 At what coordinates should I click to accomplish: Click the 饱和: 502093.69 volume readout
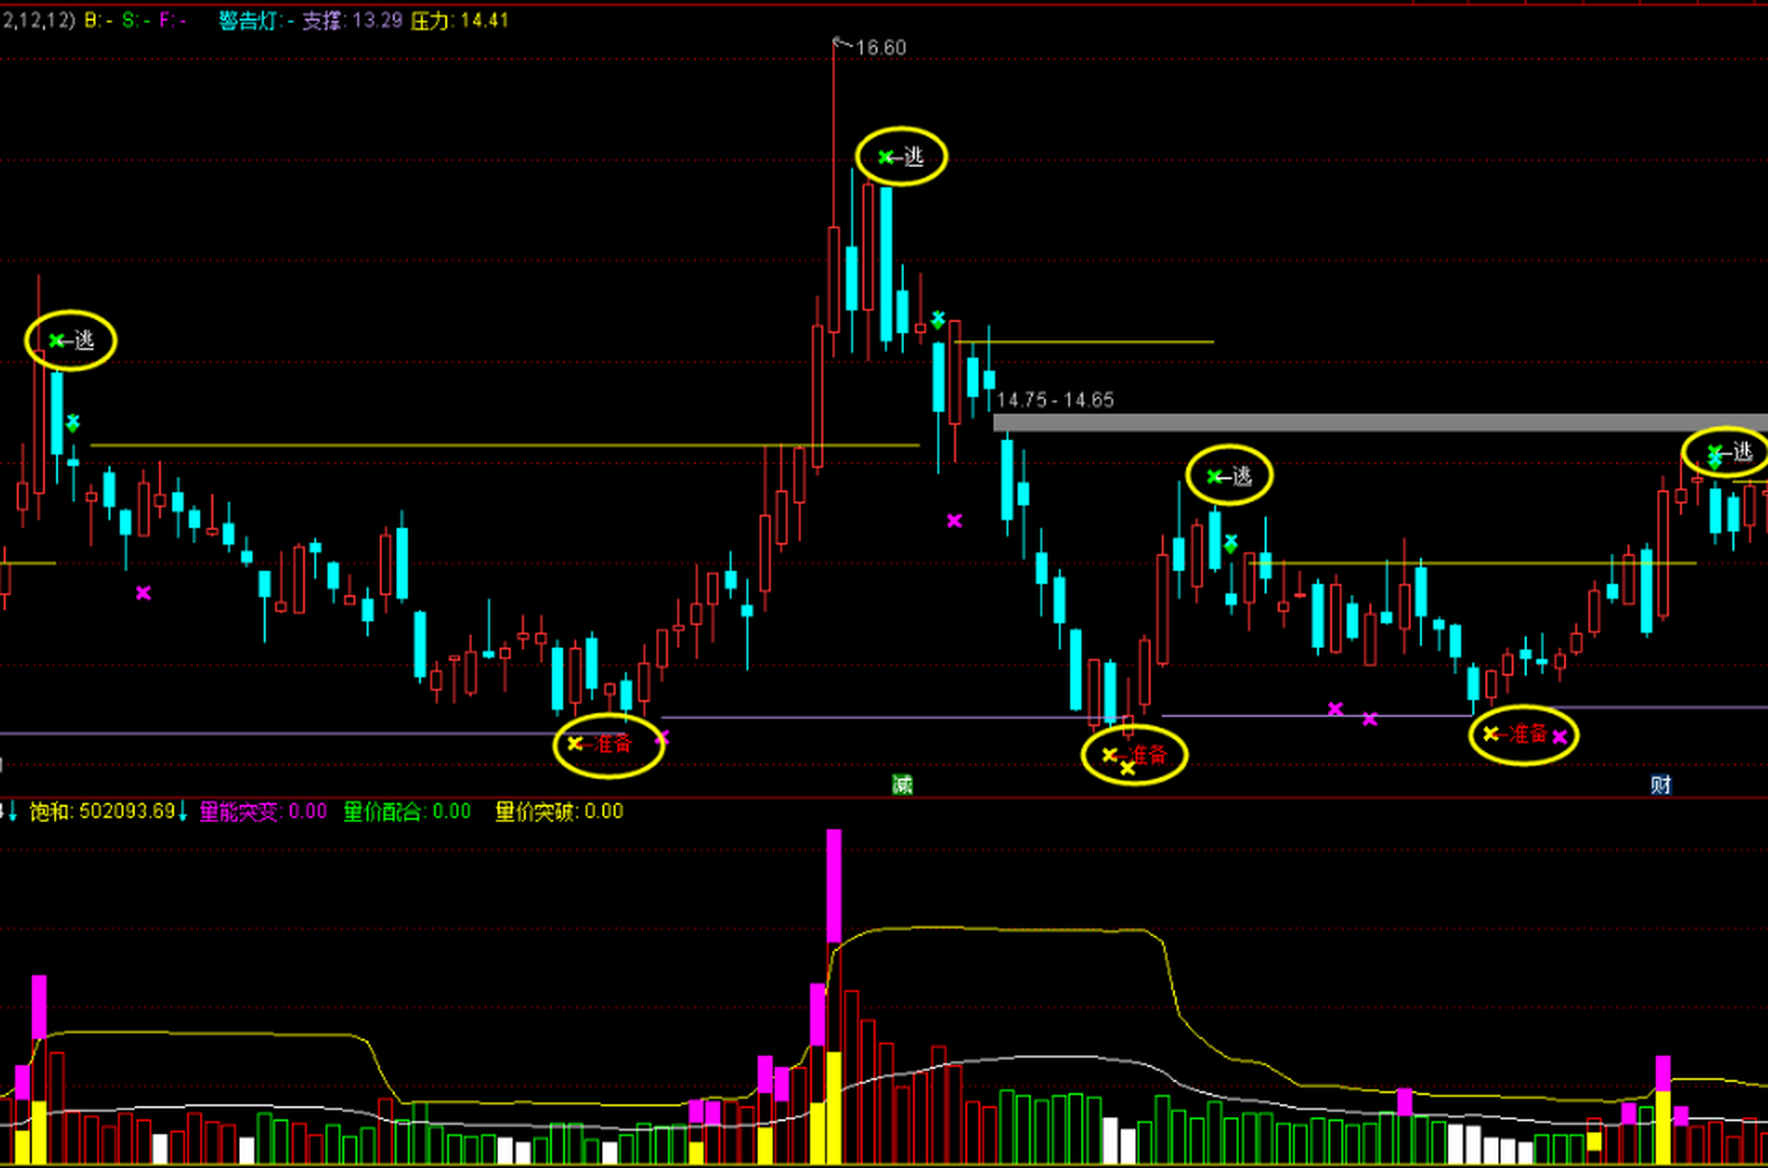pyautogui.click(x=101, y=811)
